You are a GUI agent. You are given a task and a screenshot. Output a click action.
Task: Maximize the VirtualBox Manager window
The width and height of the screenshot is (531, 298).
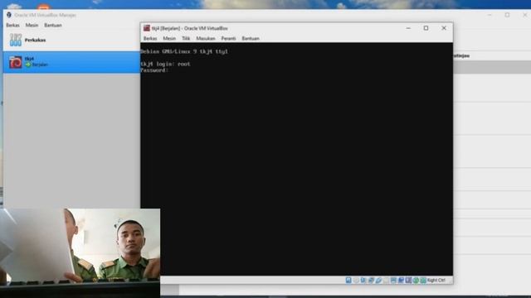(x=507, y=15)
